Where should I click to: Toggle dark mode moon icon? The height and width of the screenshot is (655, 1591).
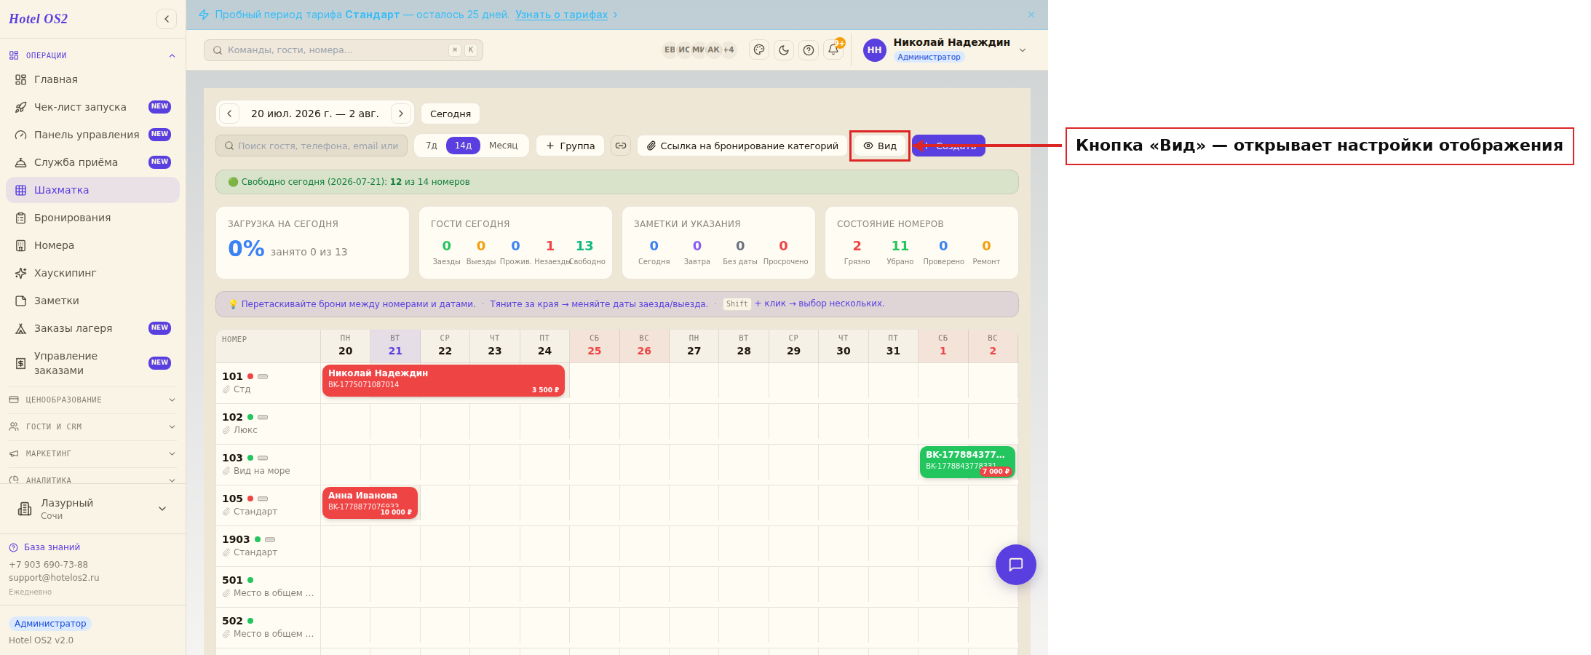(x=784, y=50)
